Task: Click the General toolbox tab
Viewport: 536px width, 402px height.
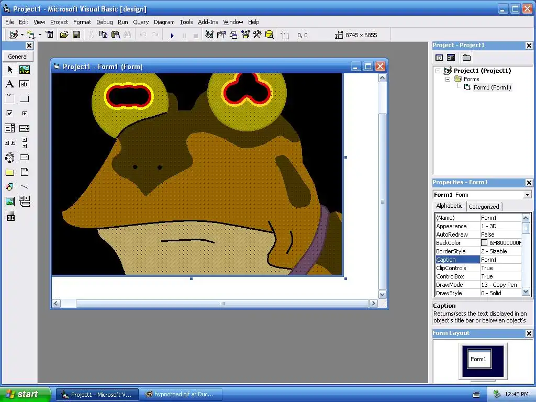Action: click(x=18, y=57)
